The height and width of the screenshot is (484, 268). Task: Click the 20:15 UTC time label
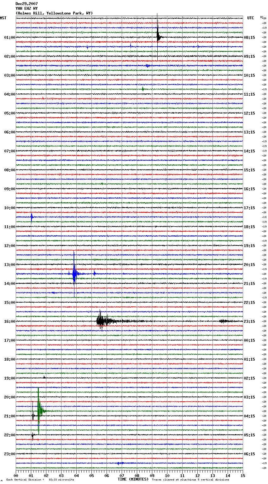(249, 265)
